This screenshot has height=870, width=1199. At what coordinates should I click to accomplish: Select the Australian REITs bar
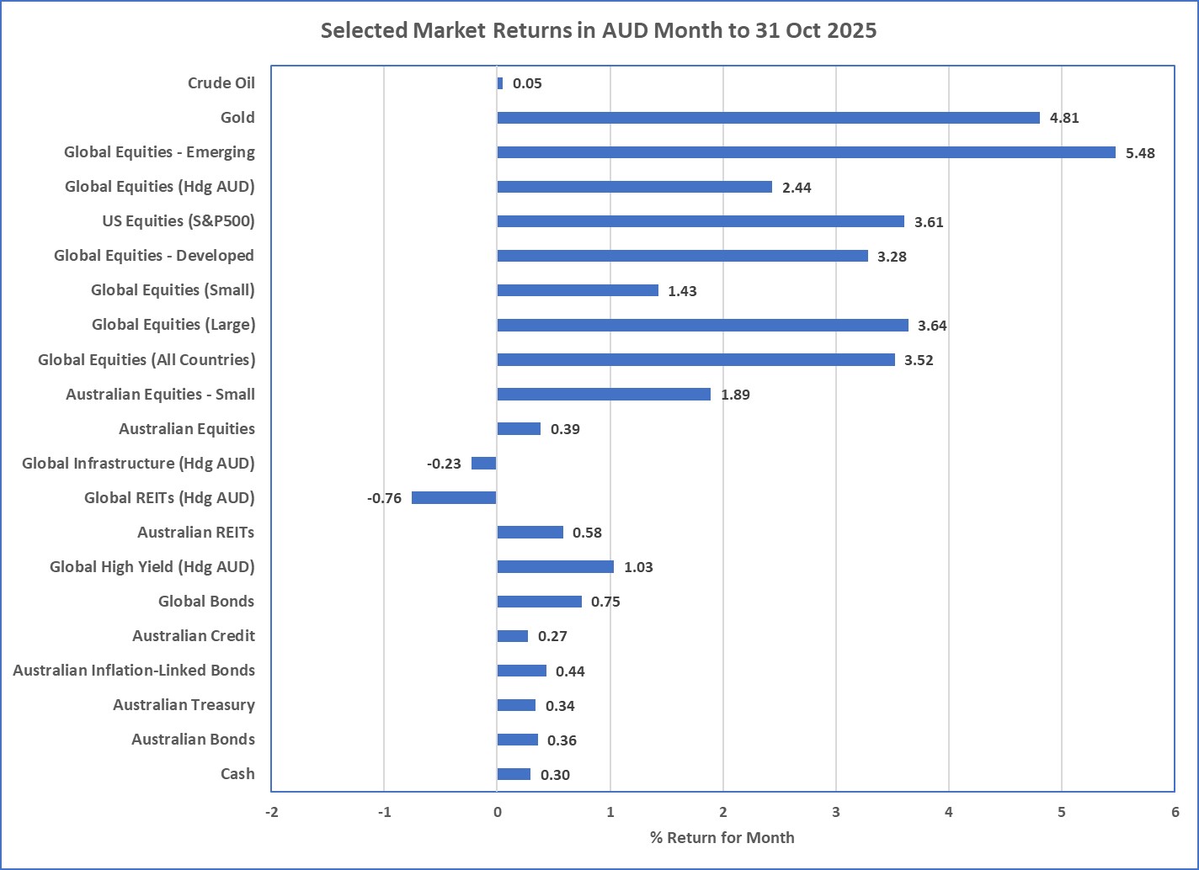(x=530, y=533)
